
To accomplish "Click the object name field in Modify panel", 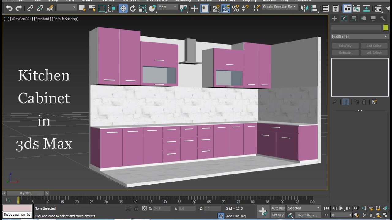I will click(x=356, y=28).
